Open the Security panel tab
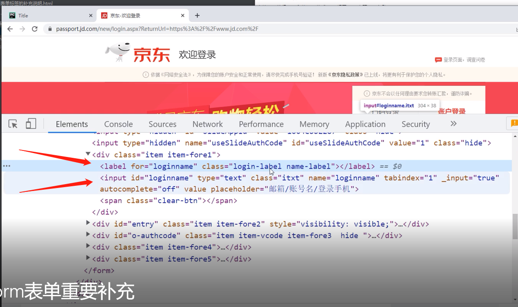 416,124
